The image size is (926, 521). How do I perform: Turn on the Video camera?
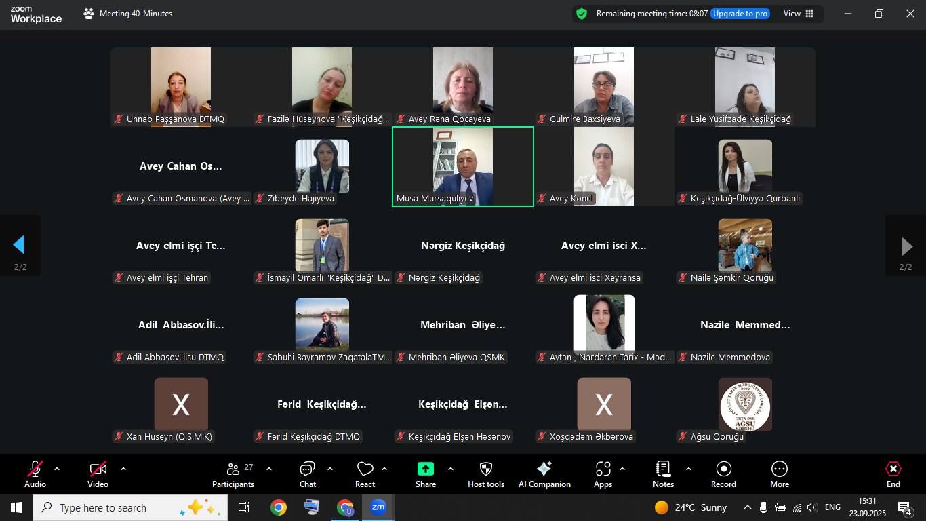(x=98, y=474)
